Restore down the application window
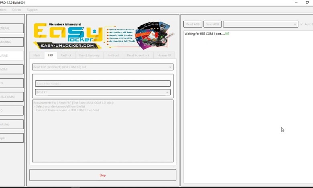 coord(307,2)
